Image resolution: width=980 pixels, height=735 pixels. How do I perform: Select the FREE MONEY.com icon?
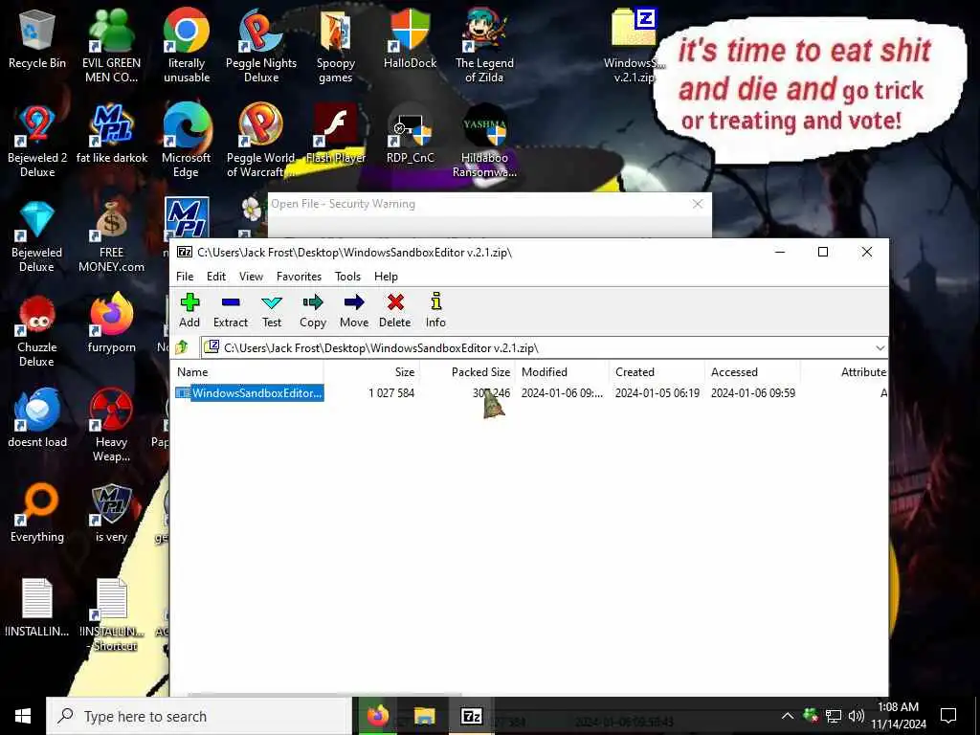point(111,236)
